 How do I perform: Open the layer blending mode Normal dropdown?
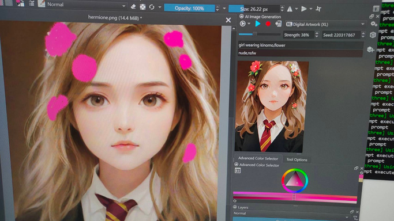point(291,214)
